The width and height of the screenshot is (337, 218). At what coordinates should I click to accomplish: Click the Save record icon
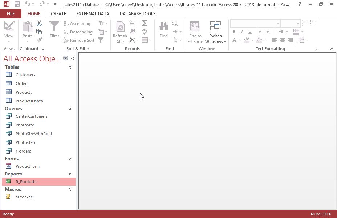[133, 32]
